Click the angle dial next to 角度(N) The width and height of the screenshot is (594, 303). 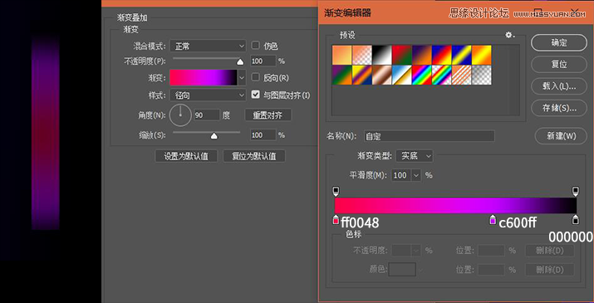(x=180, y=115)
